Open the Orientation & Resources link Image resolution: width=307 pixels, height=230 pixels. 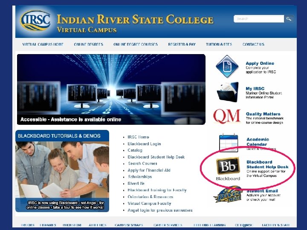(151, 197)
